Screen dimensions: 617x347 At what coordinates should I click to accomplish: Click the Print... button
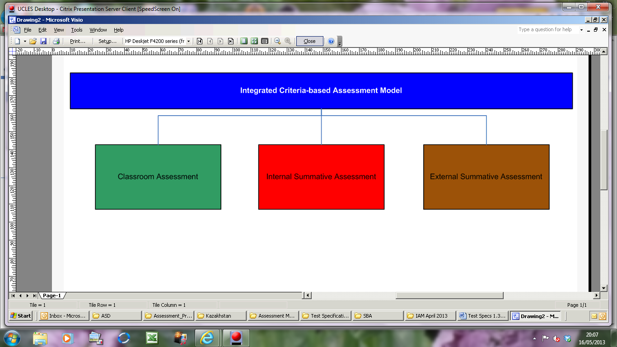[78, 41]
